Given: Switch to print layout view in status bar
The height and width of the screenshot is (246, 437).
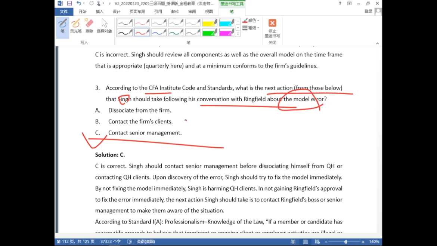Looking at the screenshot, I should click(305, 242).
